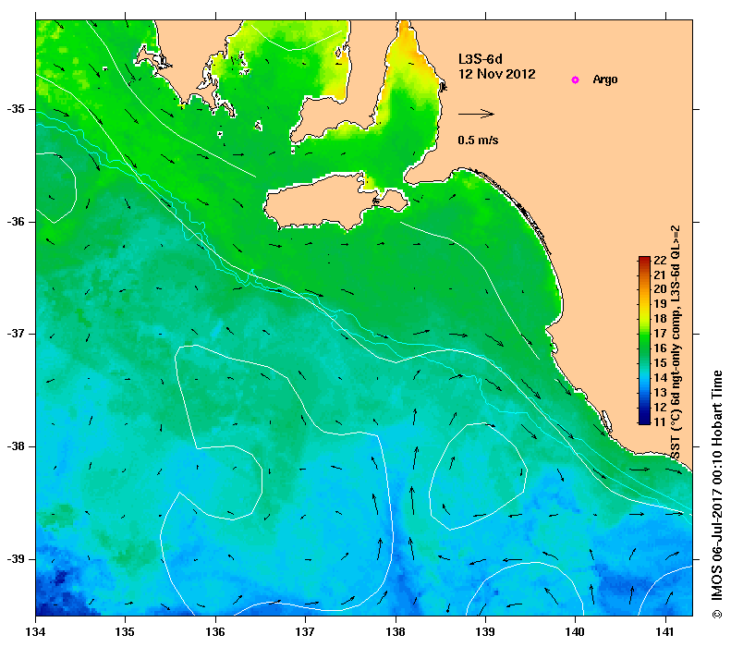Click the longitude label '139'
731x647 pixels.
[x=485, y=631]
